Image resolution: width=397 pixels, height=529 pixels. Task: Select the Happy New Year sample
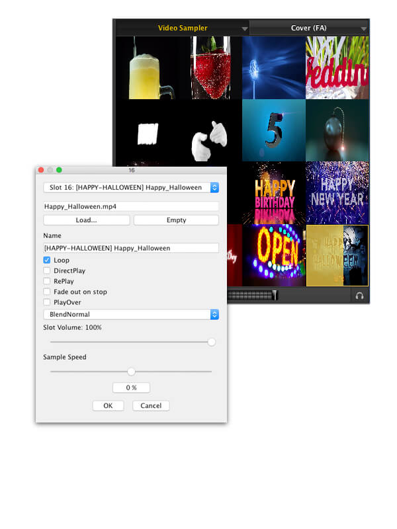point(337,193)
